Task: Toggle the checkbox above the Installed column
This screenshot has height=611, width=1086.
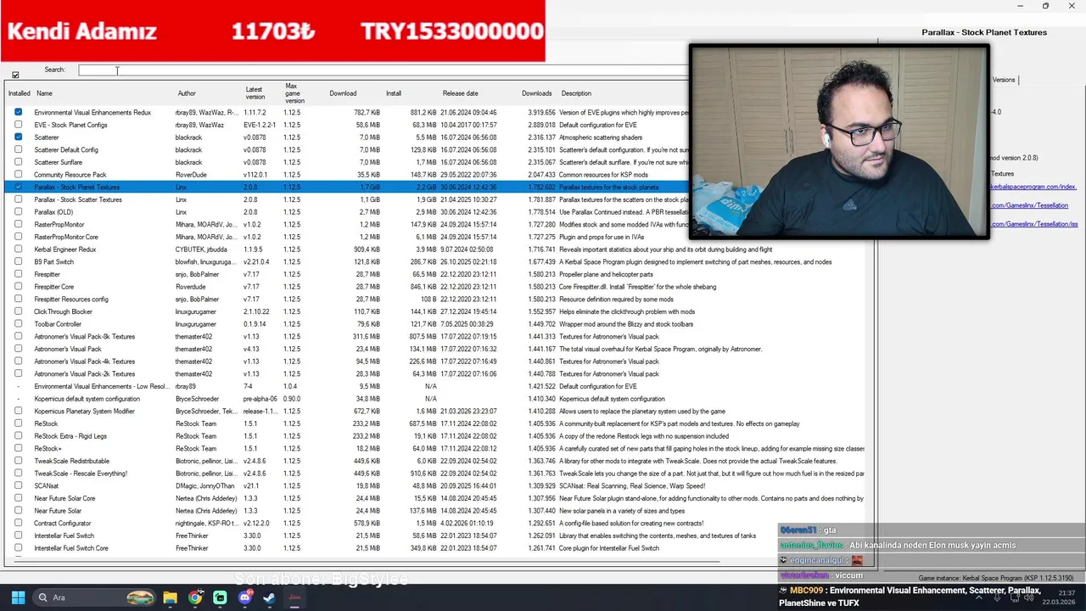Action: click(15, 75)
